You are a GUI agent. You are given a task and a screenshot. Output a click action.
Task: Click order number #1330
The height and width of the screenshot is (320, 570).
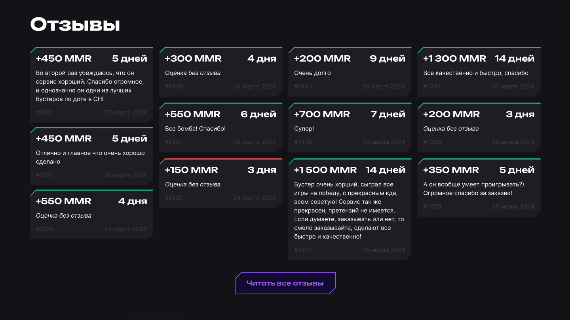coord(432,207)
